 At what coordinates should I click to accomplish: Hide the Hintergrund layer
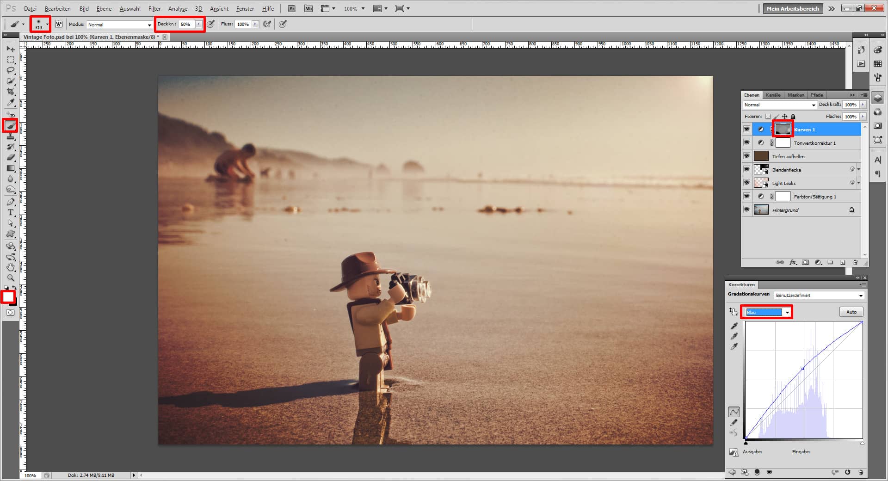pyautogui.click(x=746, y=210)
